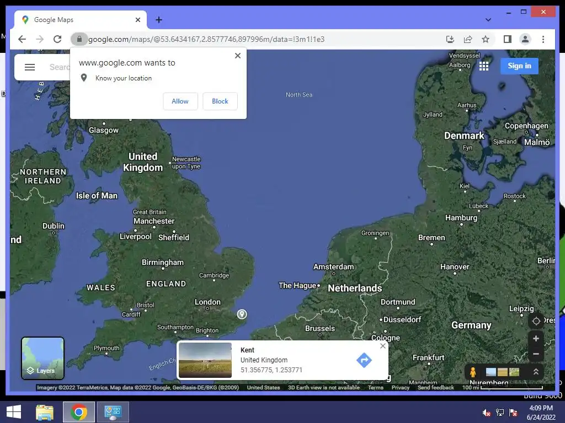Click the padlock site info icon
The width and height of the screenshot is (565, 423).
coord(79,39)
